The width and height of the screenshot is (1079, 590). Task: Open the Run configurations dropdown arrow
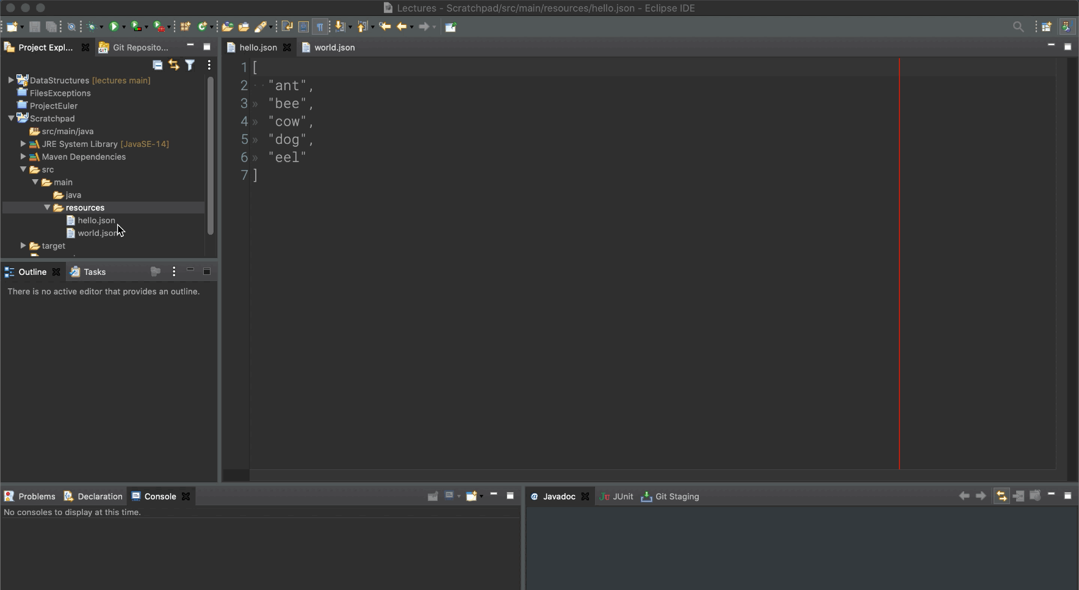(123, 27)
